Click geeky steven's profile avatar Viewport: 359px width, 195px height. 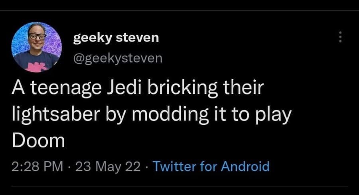tap(37, 47)
